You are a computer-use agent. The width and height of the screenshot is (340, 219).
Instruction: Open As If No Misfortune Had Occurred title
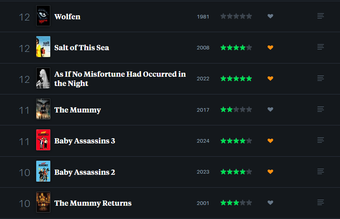click(x=120, y=79)
